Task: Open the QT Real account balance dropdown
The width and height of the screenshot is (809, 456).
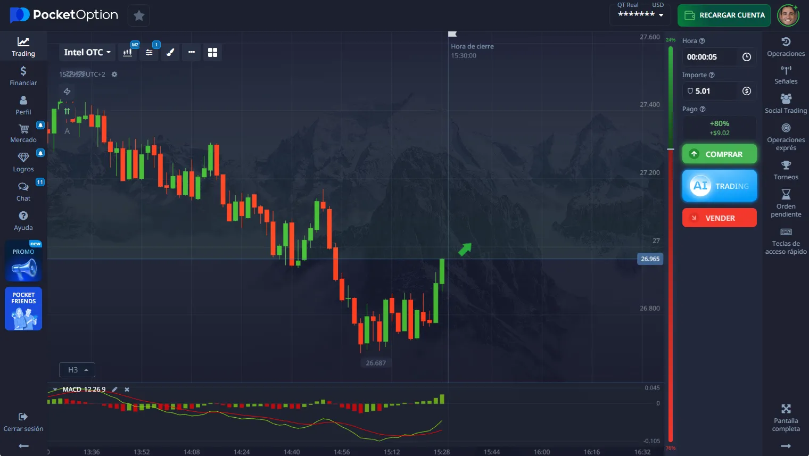Action: click(x=640, y=14)
